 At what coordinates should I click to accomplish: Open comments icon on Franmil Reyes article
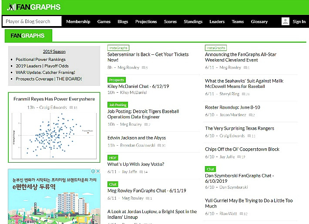[71, 107]
